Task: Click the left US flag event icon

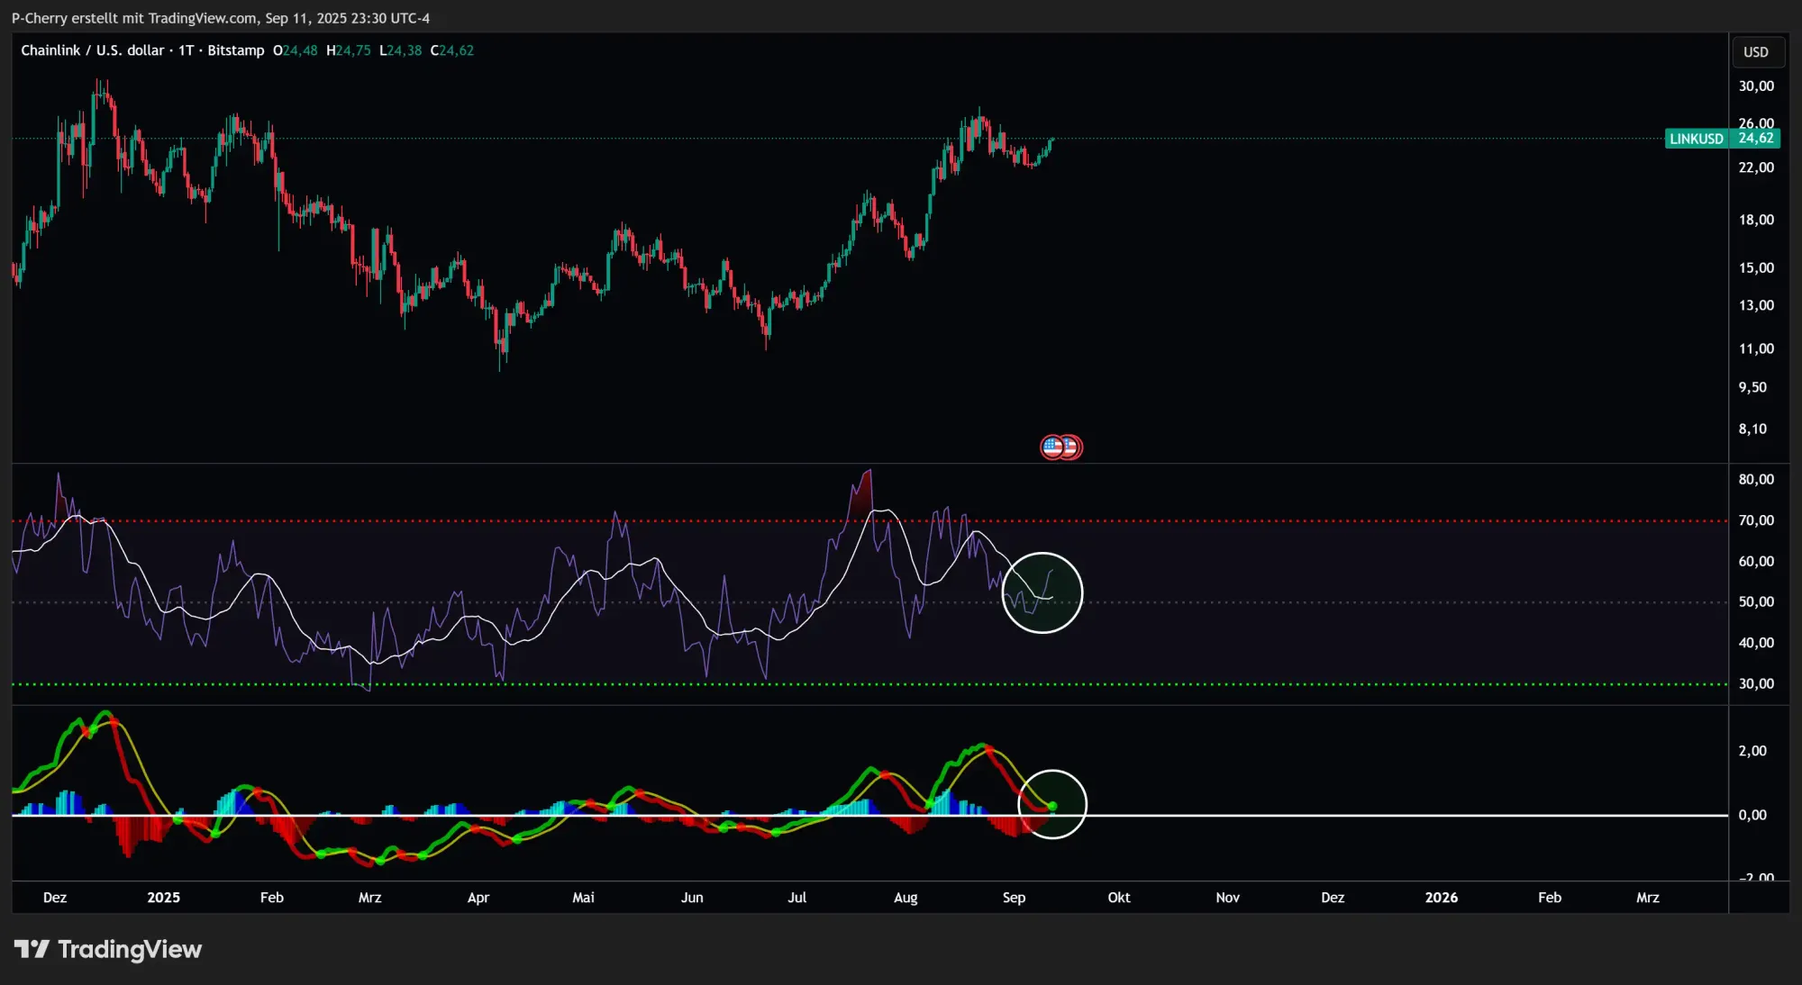Action: 1052,447
